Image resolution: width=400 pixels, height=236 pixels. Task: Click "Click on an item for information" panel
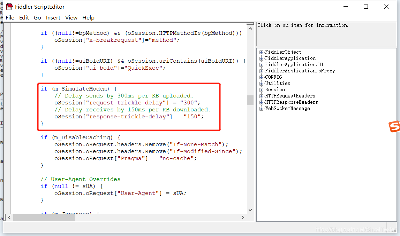326,34
